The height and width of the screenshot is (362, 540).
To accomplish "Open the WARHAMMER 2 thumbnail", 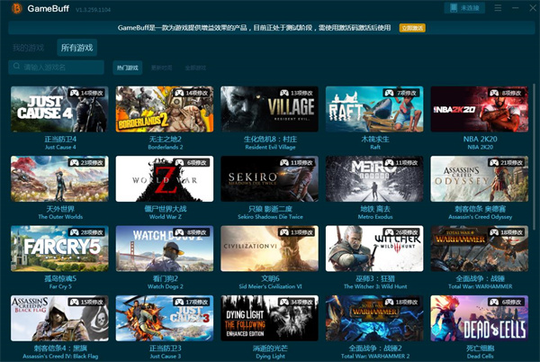I will click(x=374, y=318).
